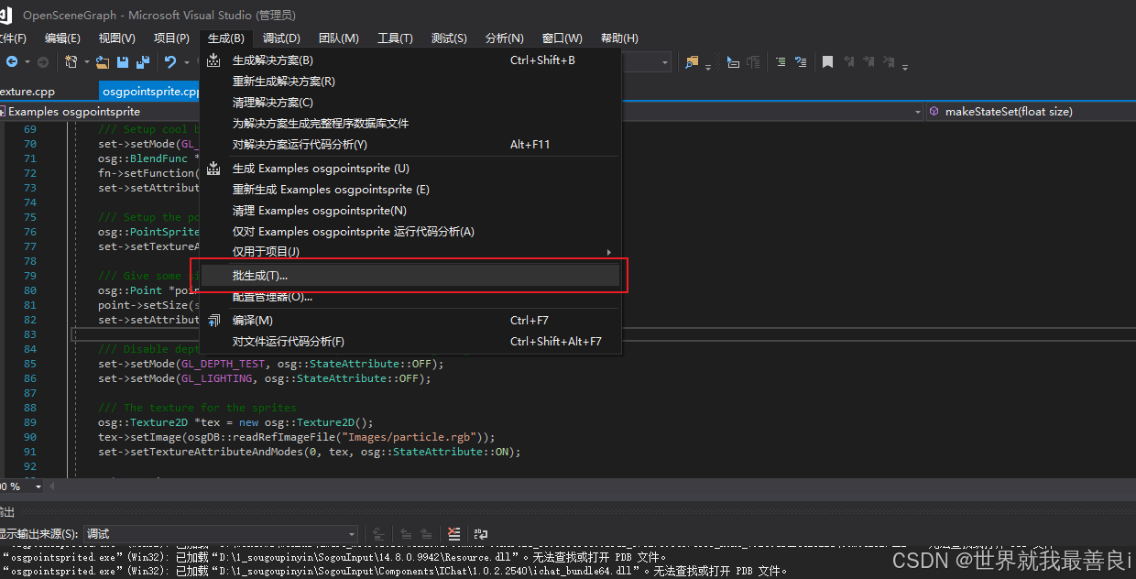Click the Visual Studio logo icon
The width and height of the screenshot is (1136, 579).
coord(5,16)
